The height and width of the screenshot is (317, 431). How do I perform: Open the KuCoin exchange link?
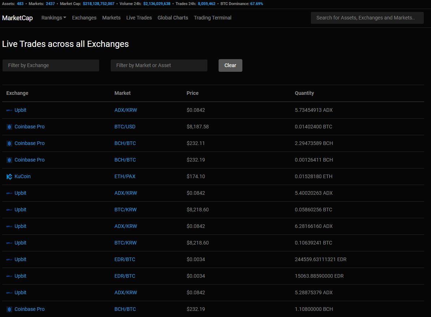click(x=22, y=176)
